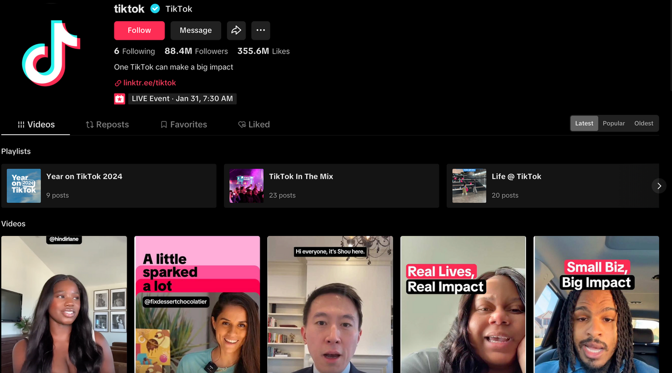Viewport: 672px width, 373px height.
Task: Click the 9 posts label
Action: (58, 196)
